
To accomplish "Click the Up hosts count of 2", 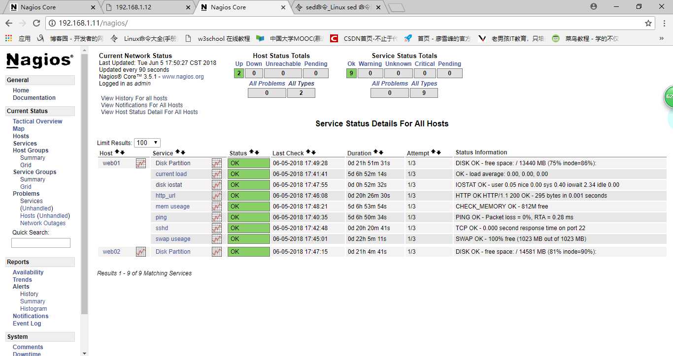I will (239, 73).
